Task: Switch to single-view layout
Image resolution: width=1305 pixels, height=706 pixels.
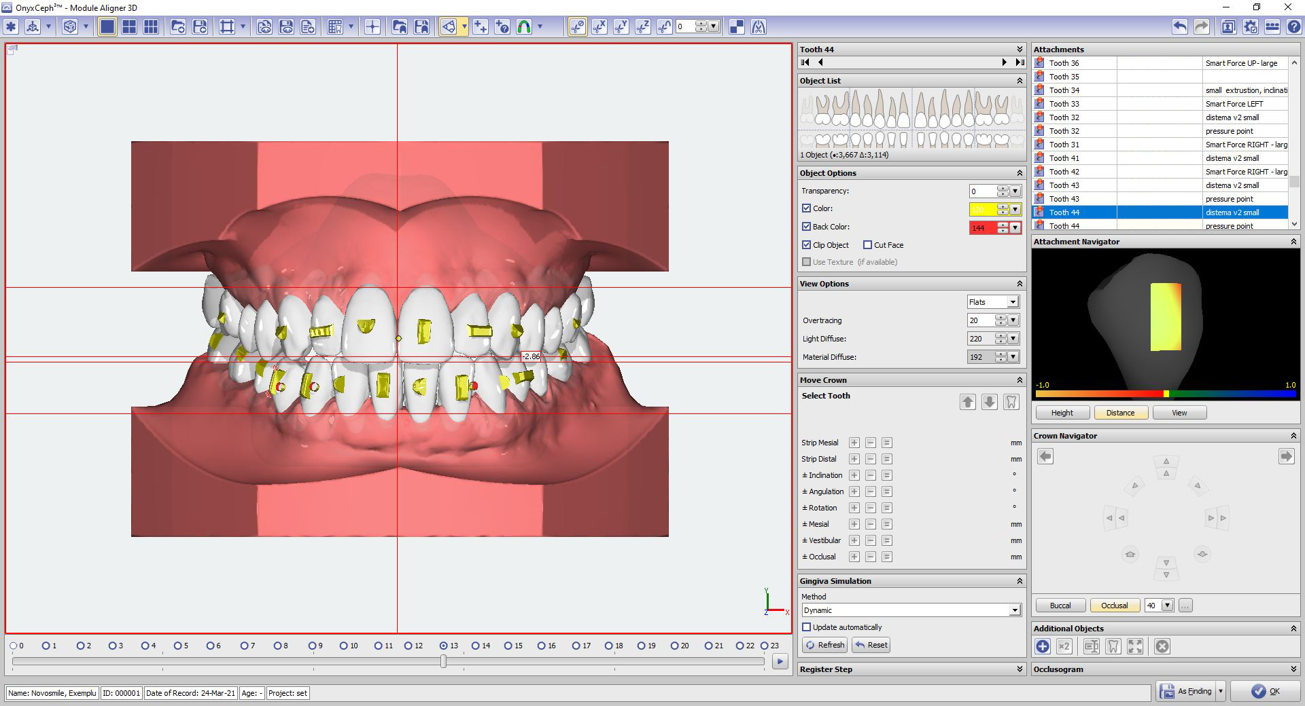Action: (107, 26)
